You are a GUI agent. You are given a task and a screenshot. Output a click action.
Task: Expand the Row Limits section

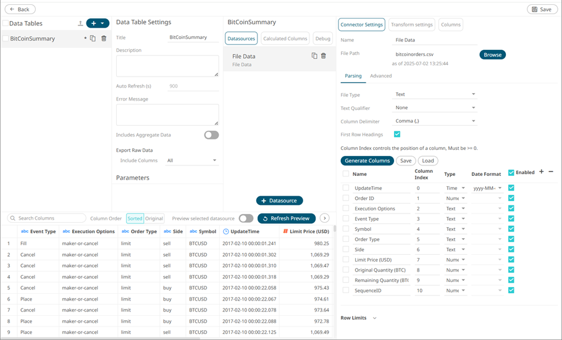(374, 318)
